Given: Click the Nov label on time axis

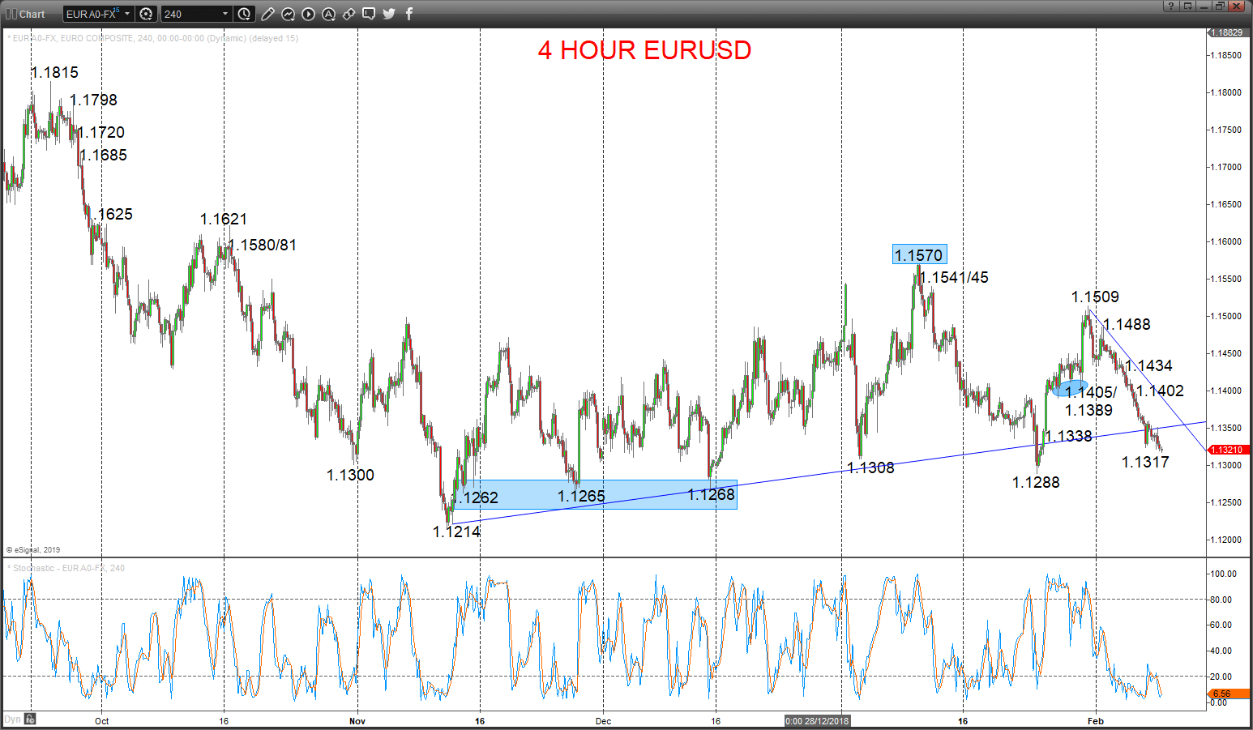Looking at the screenshot, I should (357, 721).
